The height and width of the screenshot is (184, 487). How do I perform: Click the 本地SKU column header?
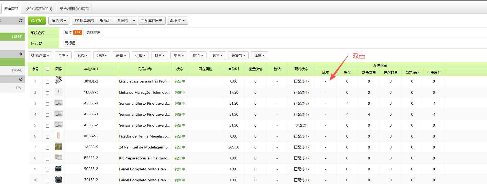point(91,69)
